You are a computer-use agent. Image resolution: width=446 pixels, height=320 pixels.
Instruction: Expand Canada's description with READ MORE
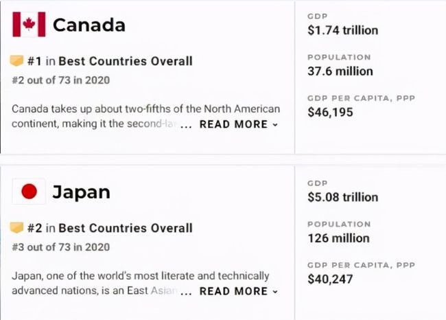click(234, 124)
